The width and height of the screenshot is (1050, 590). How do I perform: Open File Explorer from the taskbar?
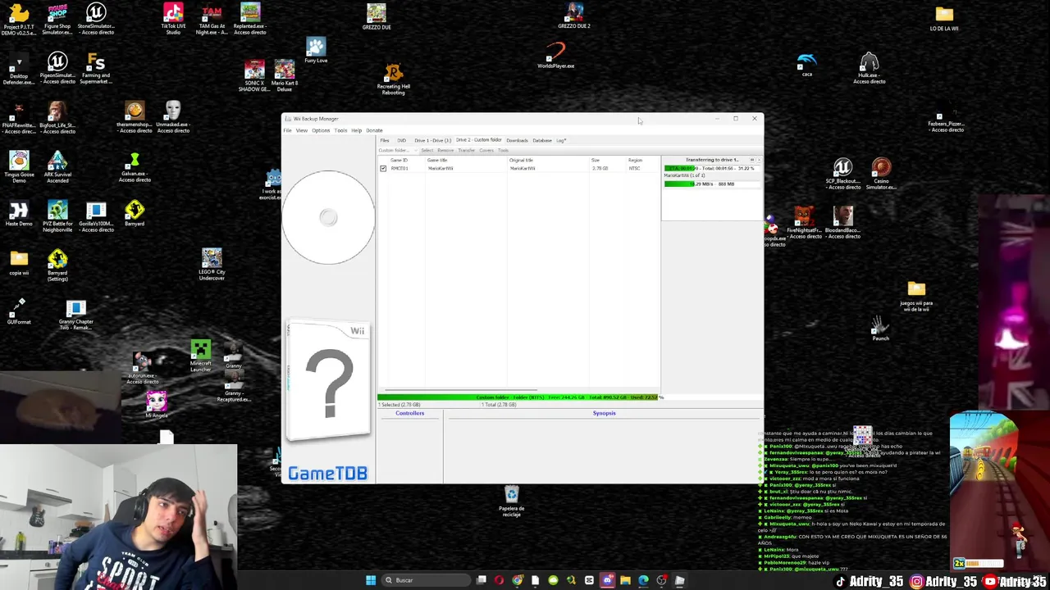click(625, 580)
